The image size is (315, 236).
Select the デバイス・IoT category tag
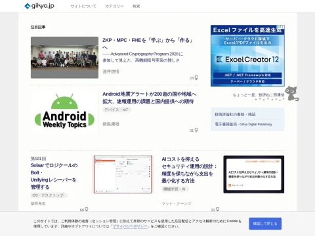click(x=116, y=109)
